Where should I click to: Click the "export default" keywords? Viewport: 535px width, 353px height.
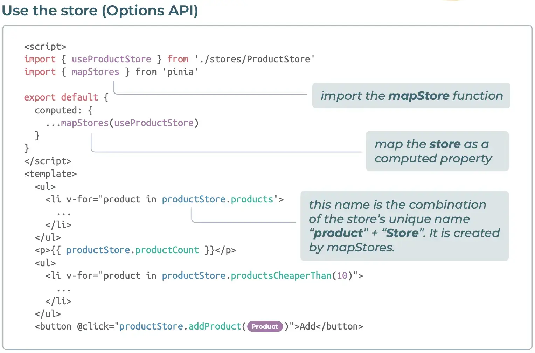coord(61,97)
